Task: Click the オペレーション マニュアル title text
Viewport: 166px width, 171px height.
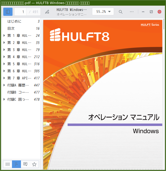Action: 124,117
